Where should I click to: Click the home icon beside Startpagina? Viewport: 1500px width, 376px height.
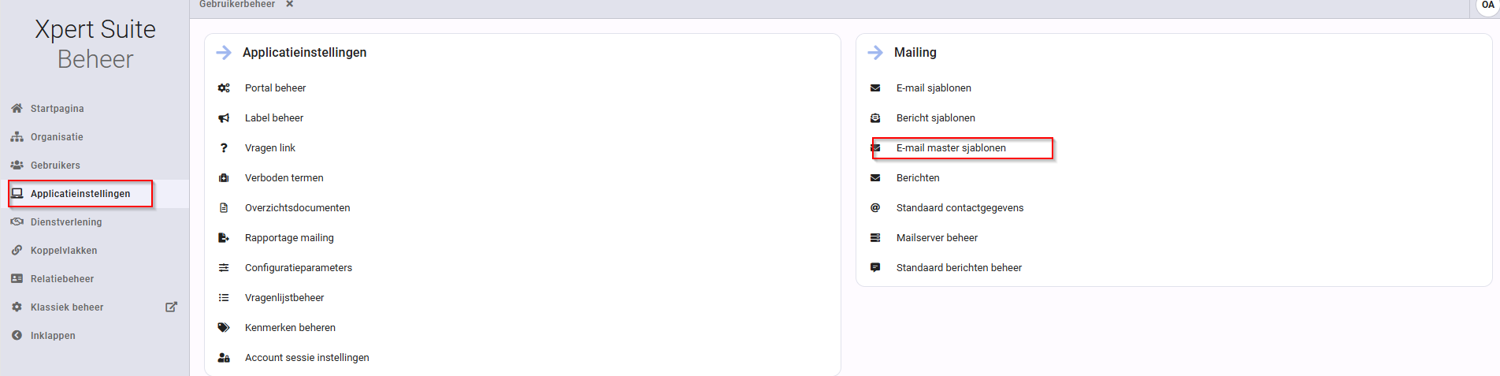pyautogui.click(x=17, y=108)
